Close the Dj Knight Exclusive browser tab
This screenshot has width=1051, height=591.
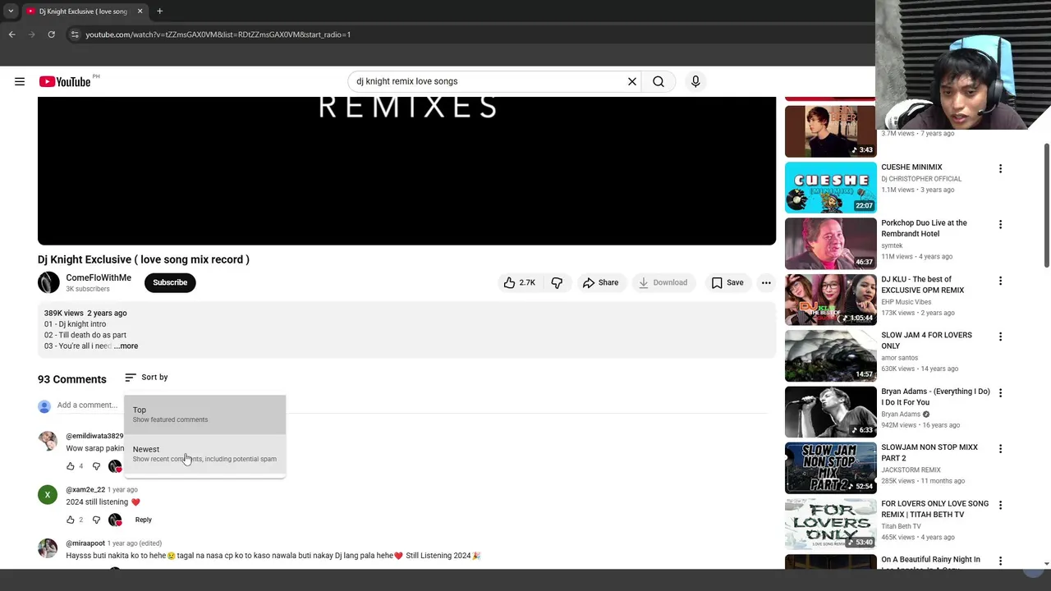(x=140, y=11)
